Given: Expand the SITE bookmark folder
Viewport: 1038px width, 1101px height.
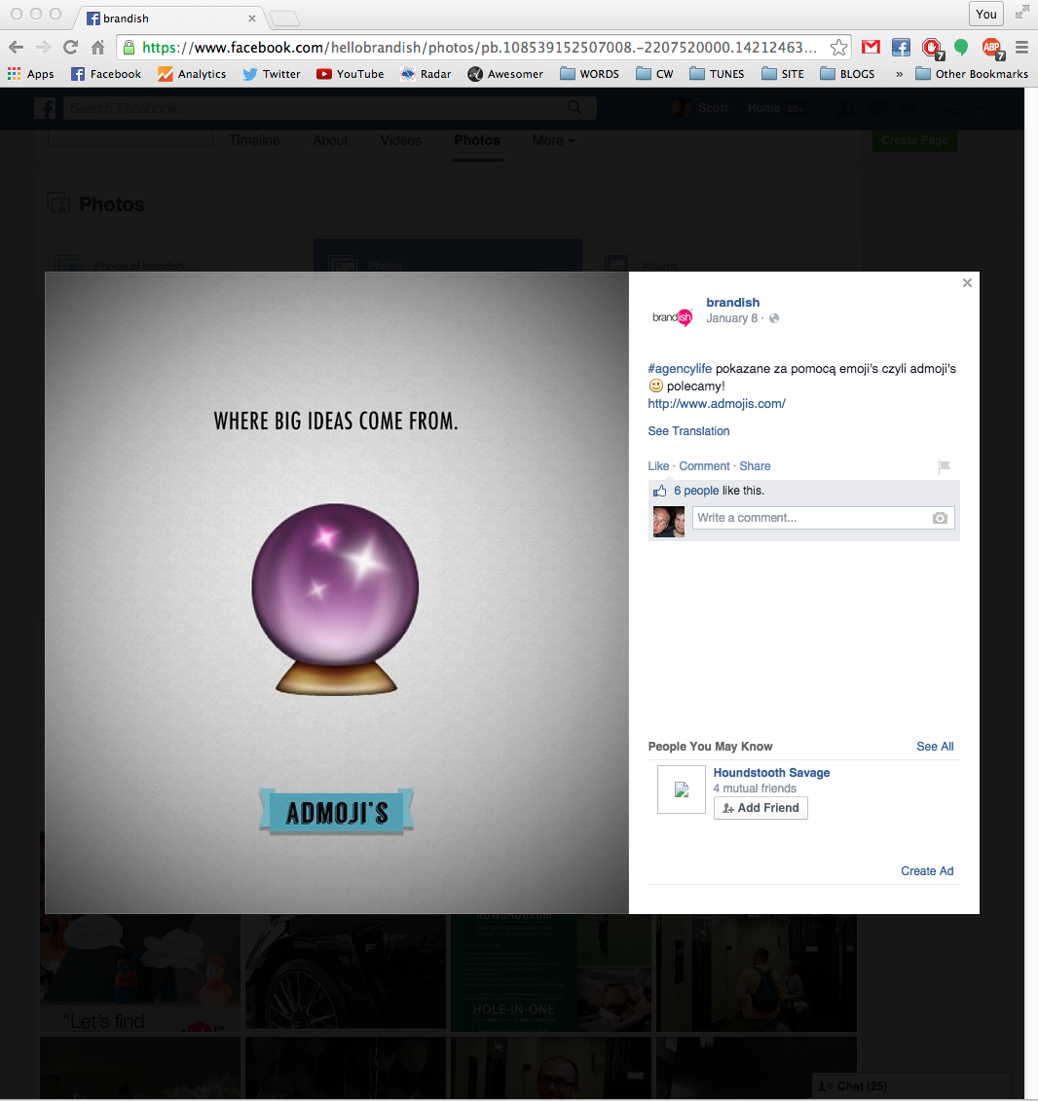Looking at the screenshot, I should click(783, 74).
